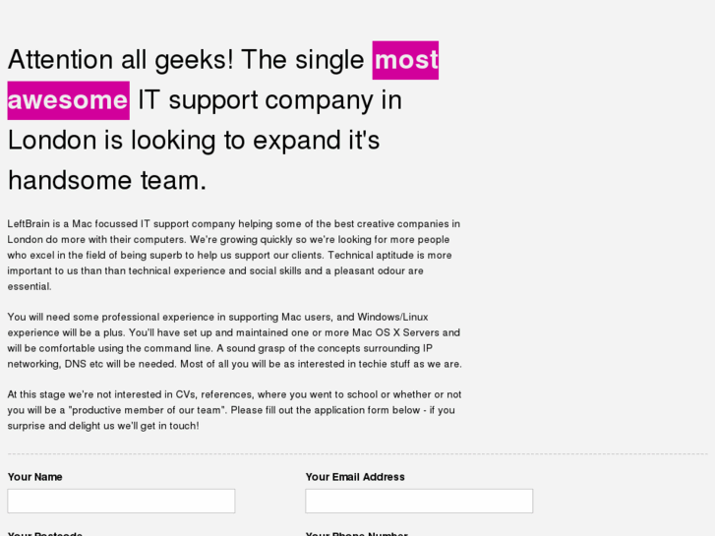This screenshot has height=536, width=715.
Task: Click the word "essential." ending the first paragraph
Action: click(x=30, y=286)
